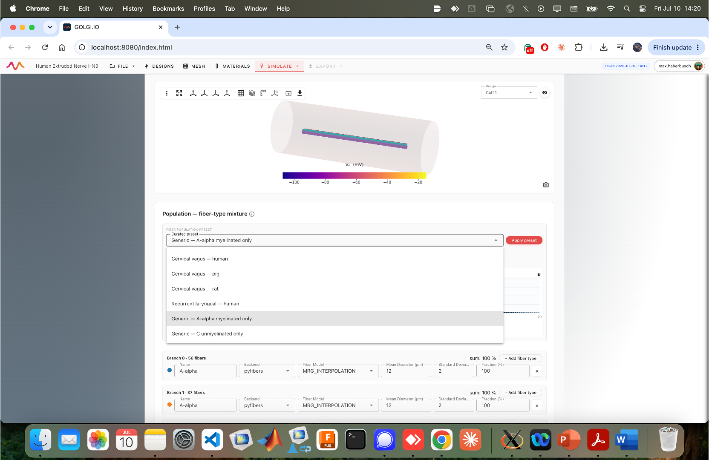Choose Cervical vagus — rat preset
709x460 pixels.
click(x=335, y=289)
